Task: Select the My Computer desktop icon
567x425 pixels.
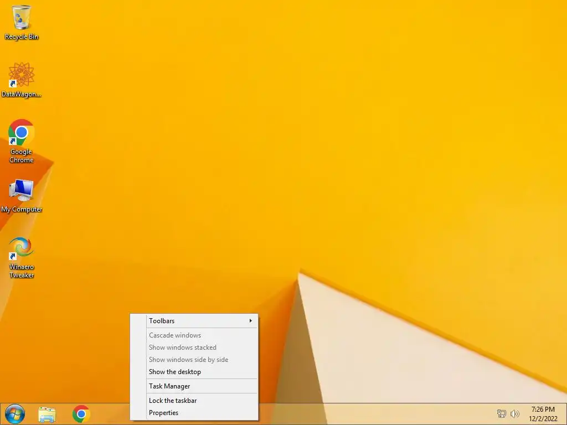Action: 22,196
